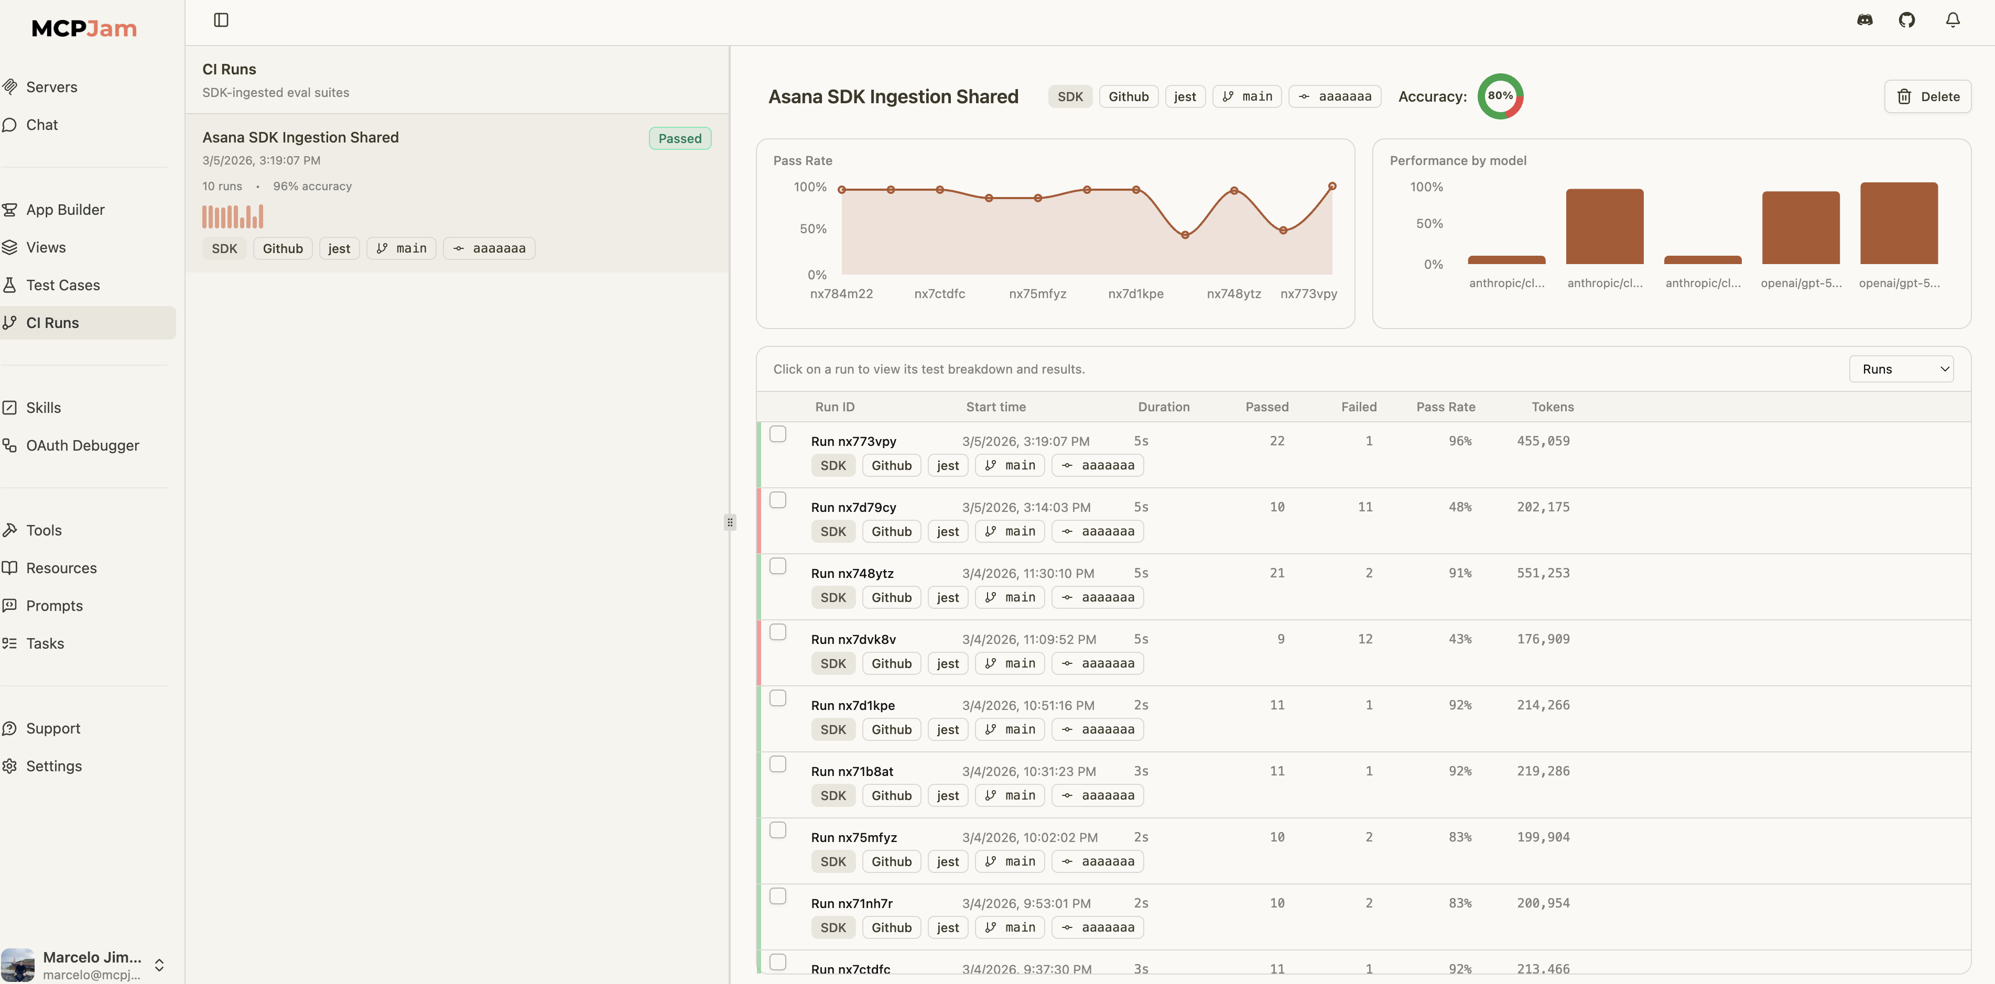Check the checkbox for Run nx7d79cy
The image size is (1995, 984).
(x=778, y=499)
